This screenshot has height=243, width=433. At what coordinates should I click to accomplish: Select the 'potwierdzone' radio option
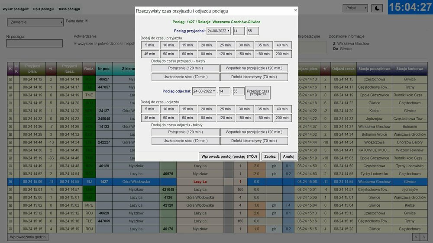click(96, 44)
